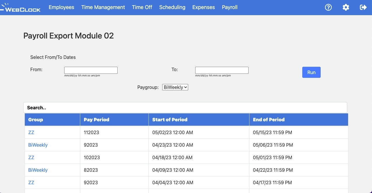Click the Search box above the table
Viewport: 372px width, 193px height.
[185, 108]
